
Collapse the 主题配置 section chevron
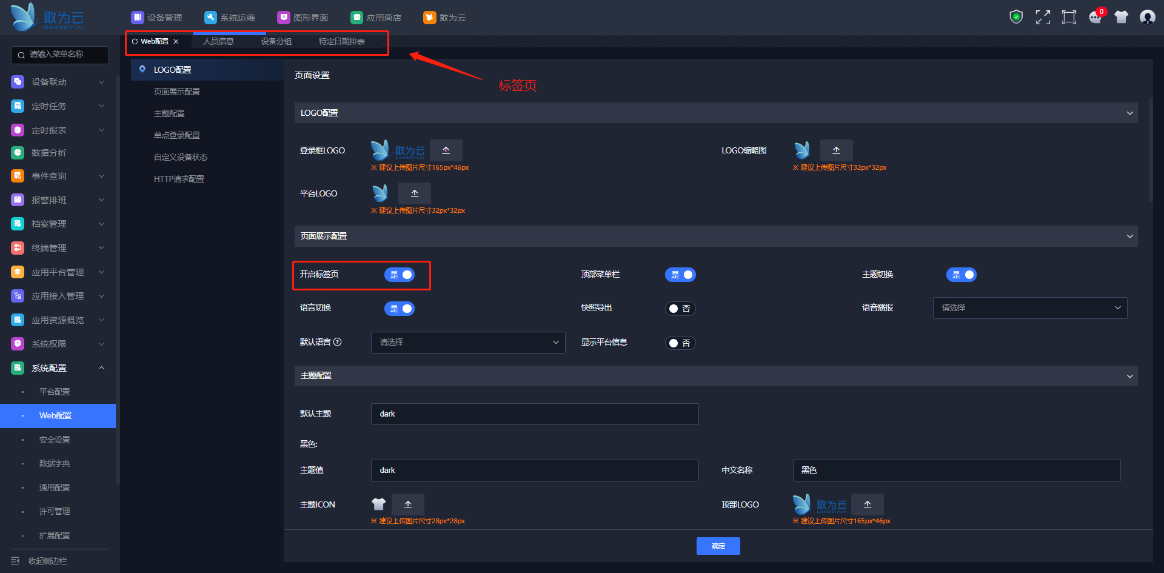(1130, 377)
